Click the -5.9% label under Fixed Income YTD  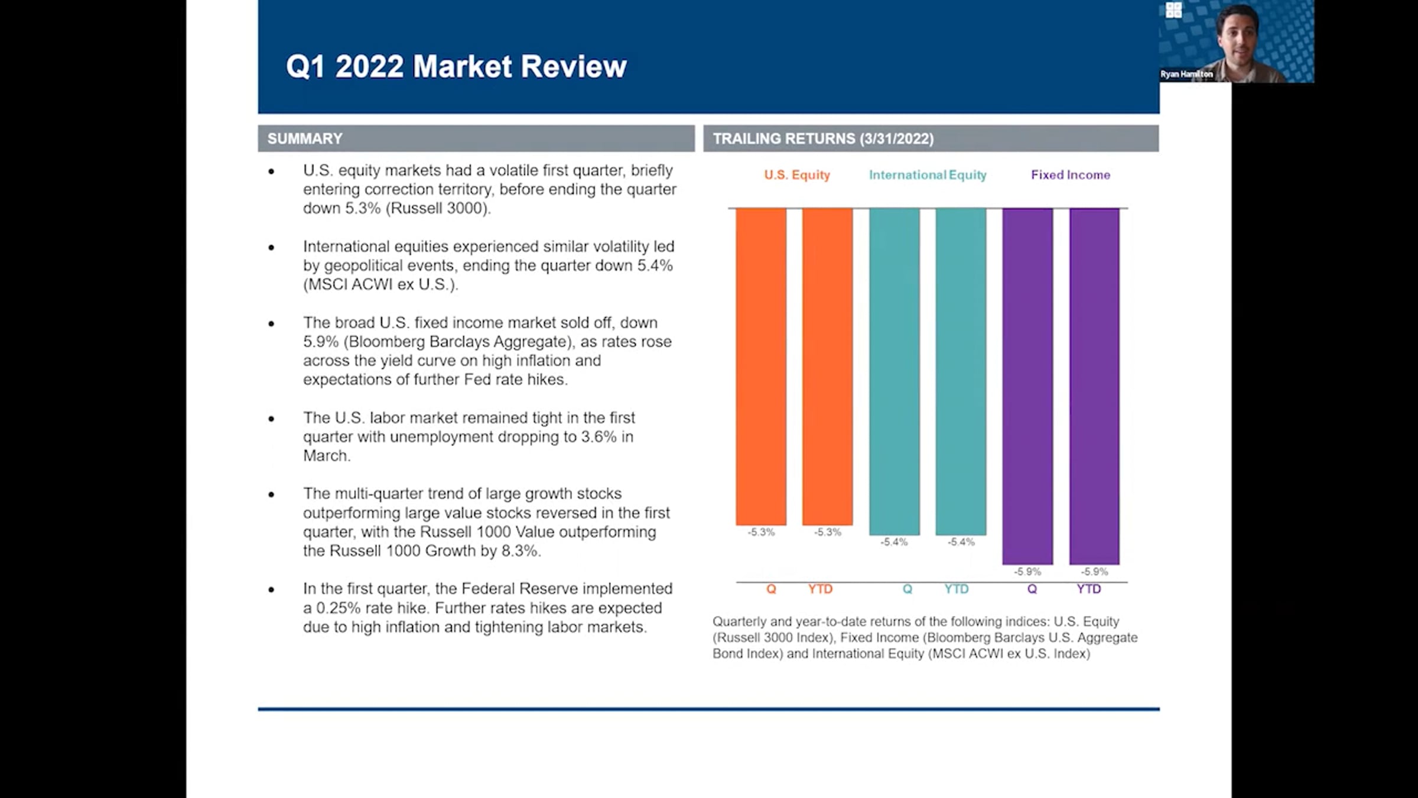pyautogui.click(x=1094, y=572)
